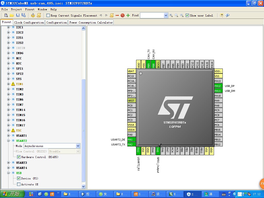Open the Find combo box arrow
The image size is (264, 198).
pos(166,15)
